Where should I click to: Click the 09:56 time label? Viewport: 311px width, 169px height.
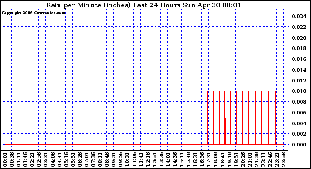120,160
